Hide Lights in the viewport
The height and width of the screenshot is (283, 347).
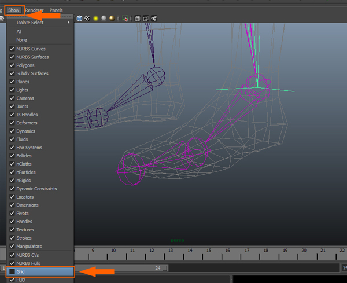(x=40, y=90)
